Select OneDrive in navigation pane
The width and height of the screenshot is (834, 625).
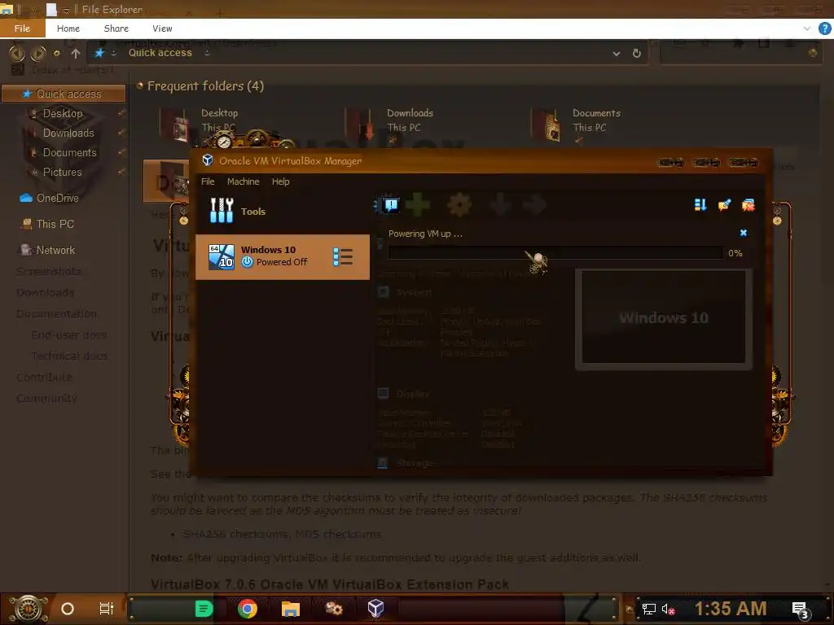58,198
